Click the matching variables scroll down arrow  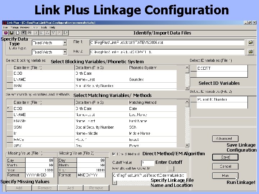tap(187, 145)
